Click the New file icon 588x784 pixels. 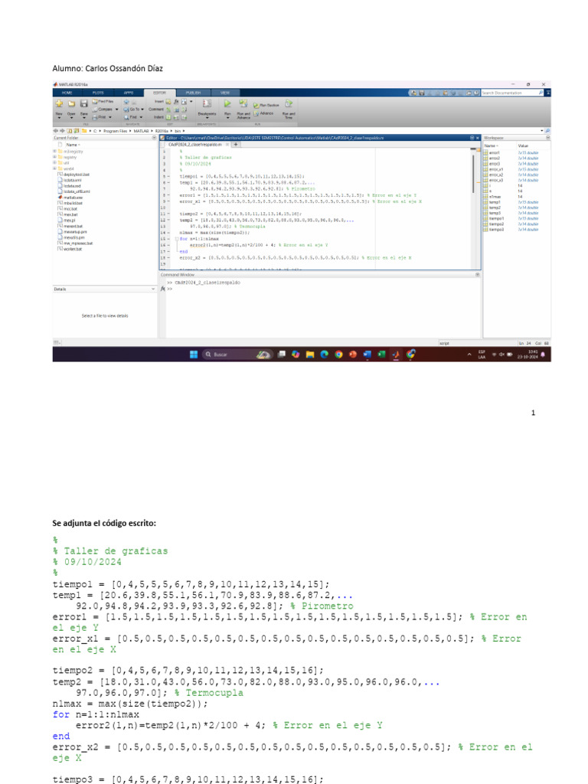click(x=58, y=104)
